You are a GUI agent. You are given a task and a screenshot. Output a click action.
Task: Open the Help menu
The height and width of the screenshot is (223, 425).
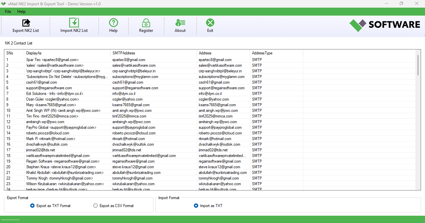click(x=21, y=11)
